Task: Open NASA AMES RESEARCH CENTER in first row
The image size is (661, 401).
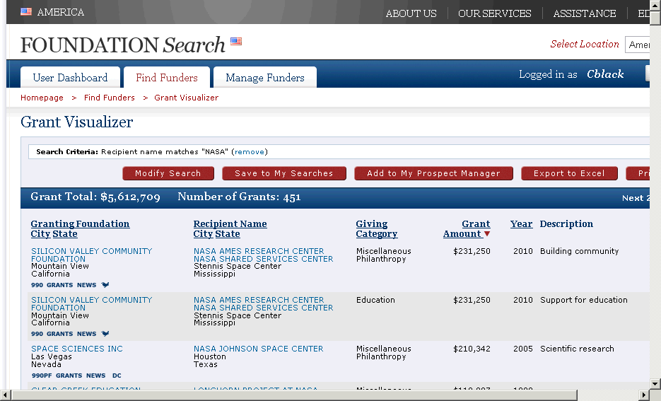Action: 259,251
